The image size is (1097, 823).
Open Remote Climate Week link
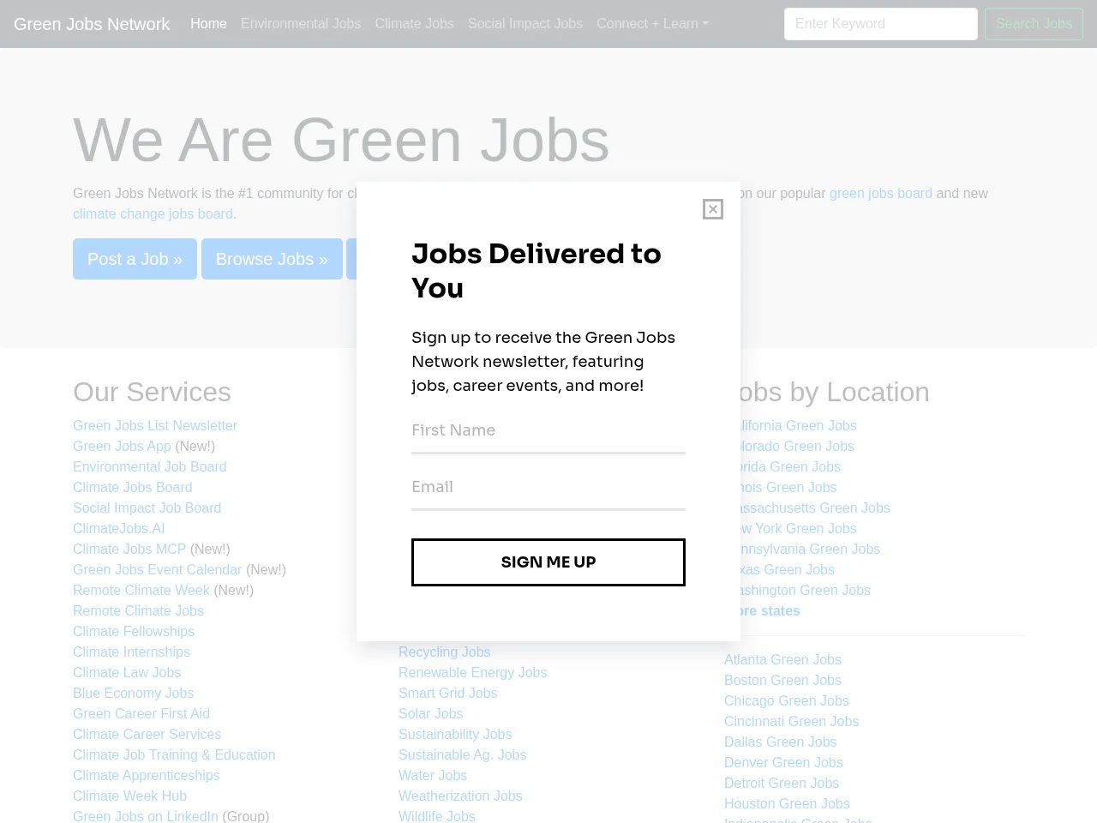[x=141, y=590]
